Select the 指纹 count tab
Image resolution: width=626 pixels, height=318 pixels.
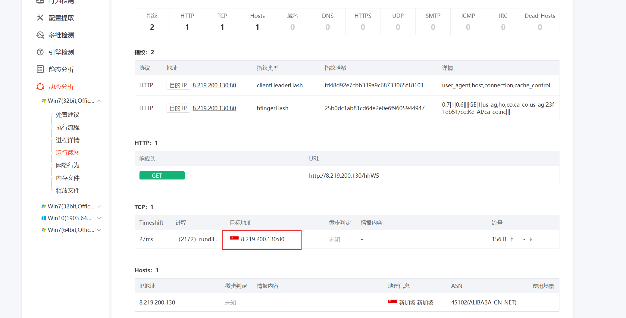tap(152, 21)
